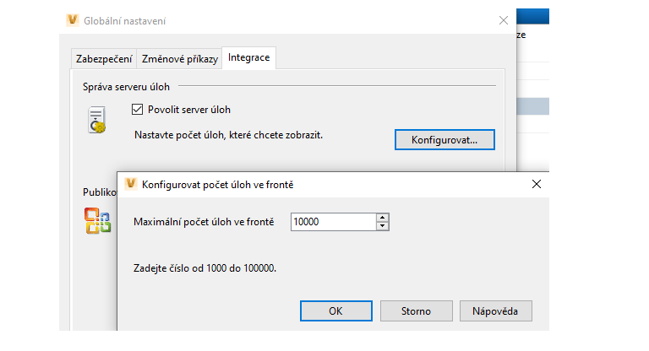The width and height of the screenshot is (649, 351).
Task: Confirm with the OK button
Action: coord(335,310)
